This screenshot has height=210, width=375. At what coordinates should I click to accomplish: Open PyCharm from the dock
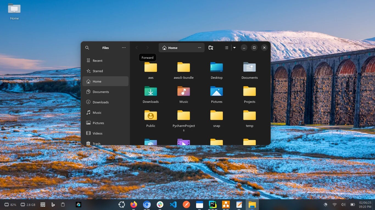click(x=213, y=205)
